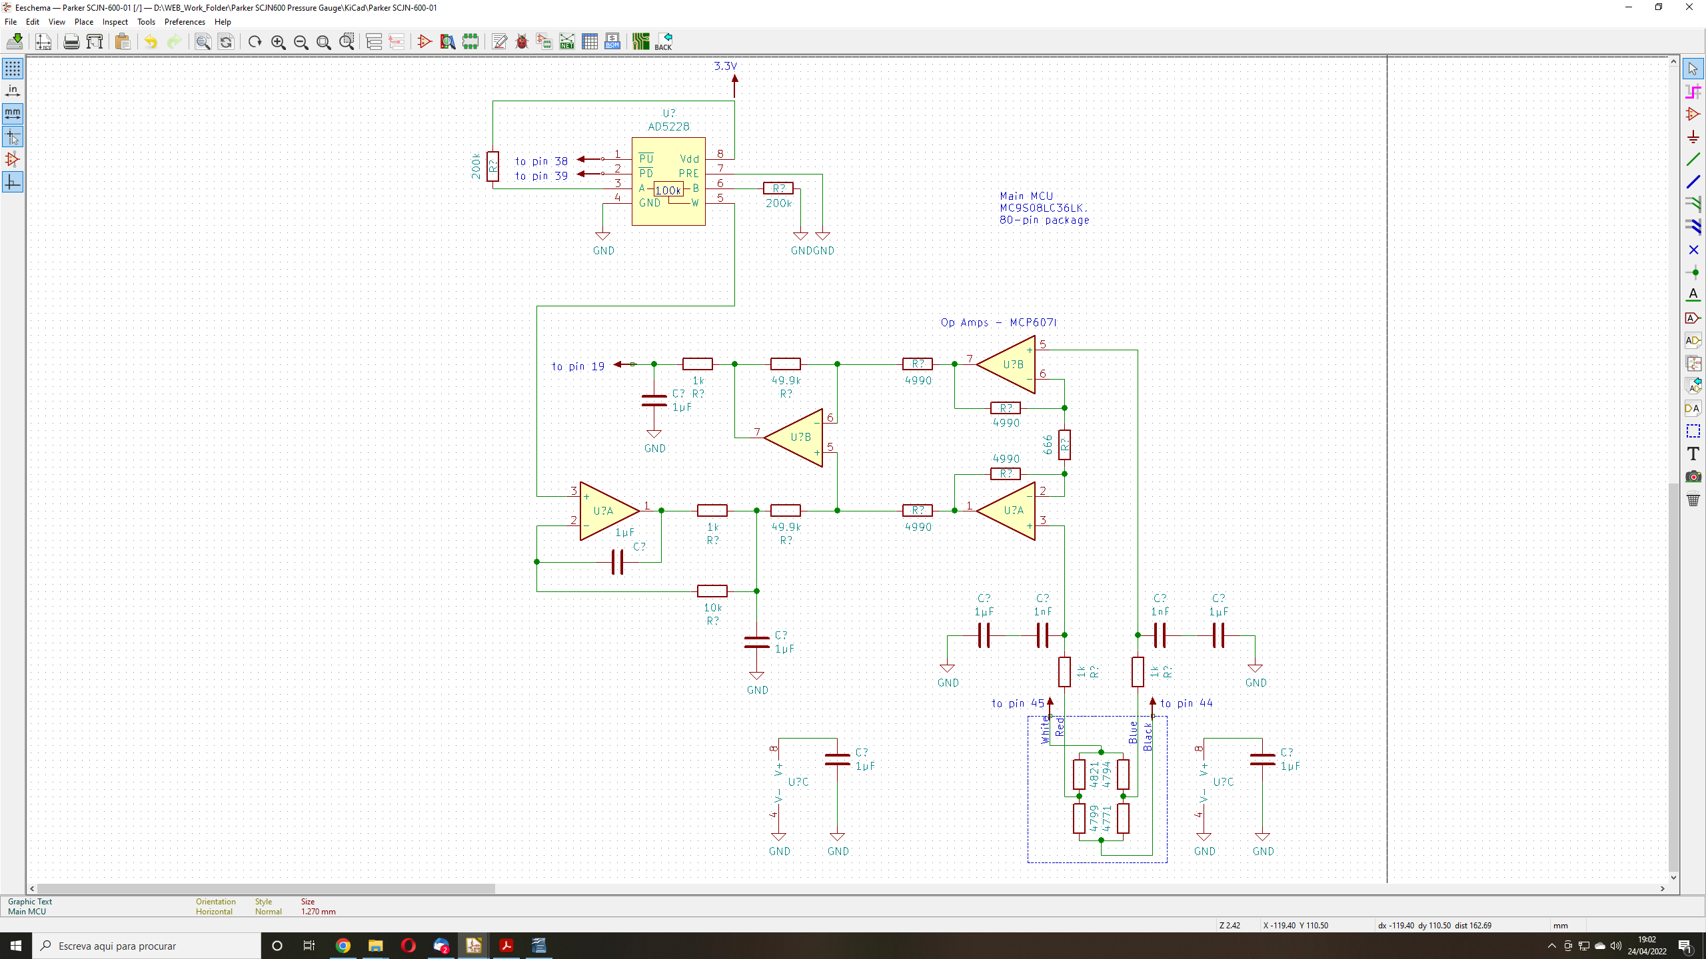Open the Symbol Library Browser
Viewport: 1706px width, 959px height.
[448, 41]
